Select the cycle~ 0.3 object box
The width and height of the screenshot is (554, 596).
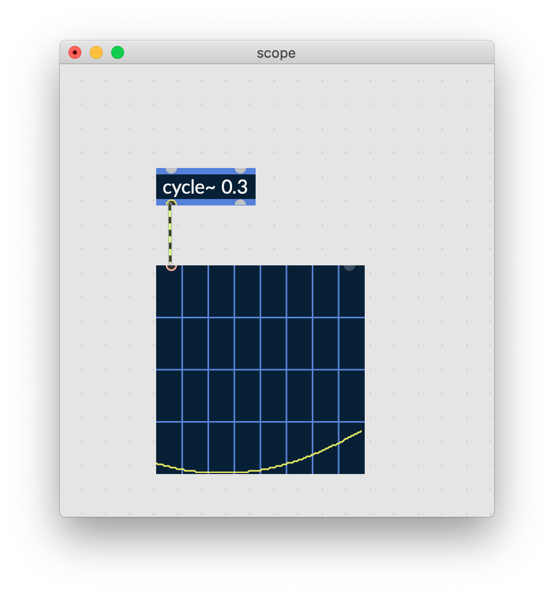tap(206, 187)
